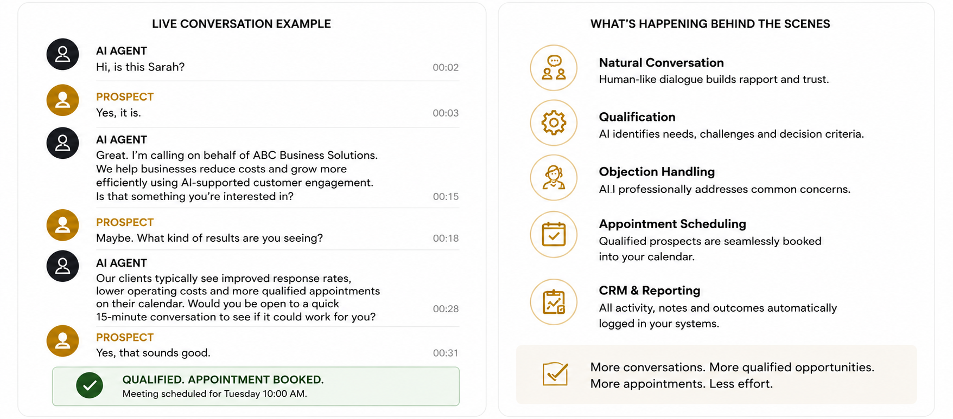
Task: Click the 00:02 timestamp
Action: [x=446, y=67]
